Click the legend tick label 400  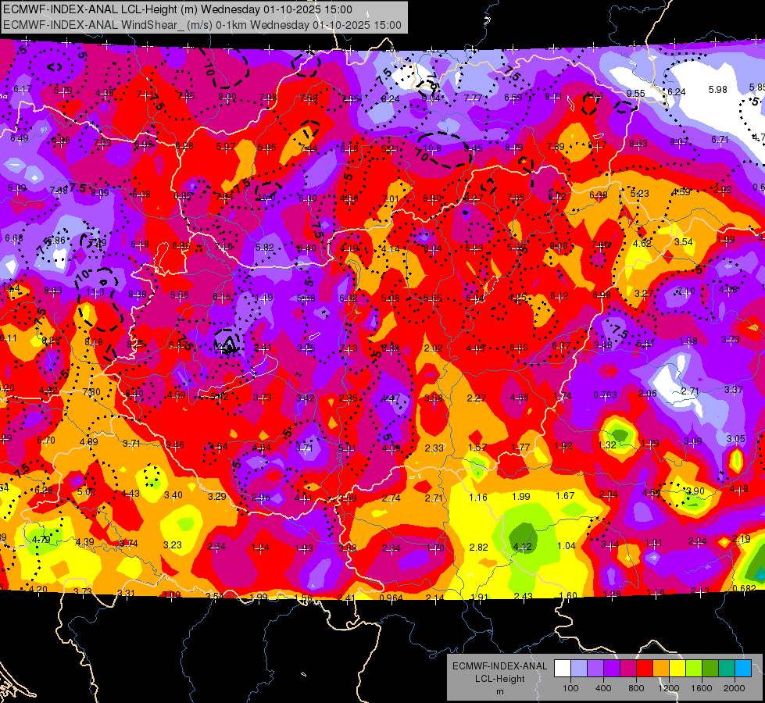(603, 688)
